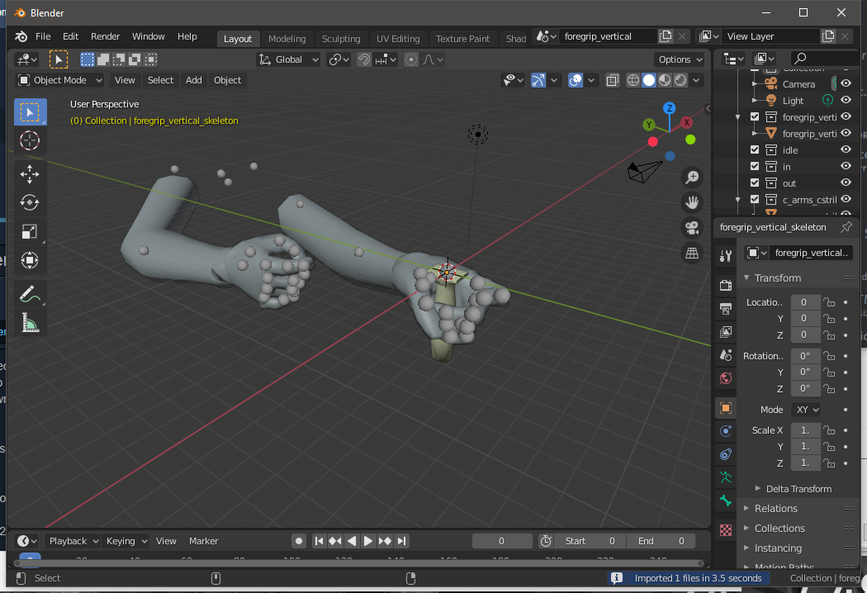867x593 pixels.
Task: Select the Select Box tool
Action: [x=30, y=112]
